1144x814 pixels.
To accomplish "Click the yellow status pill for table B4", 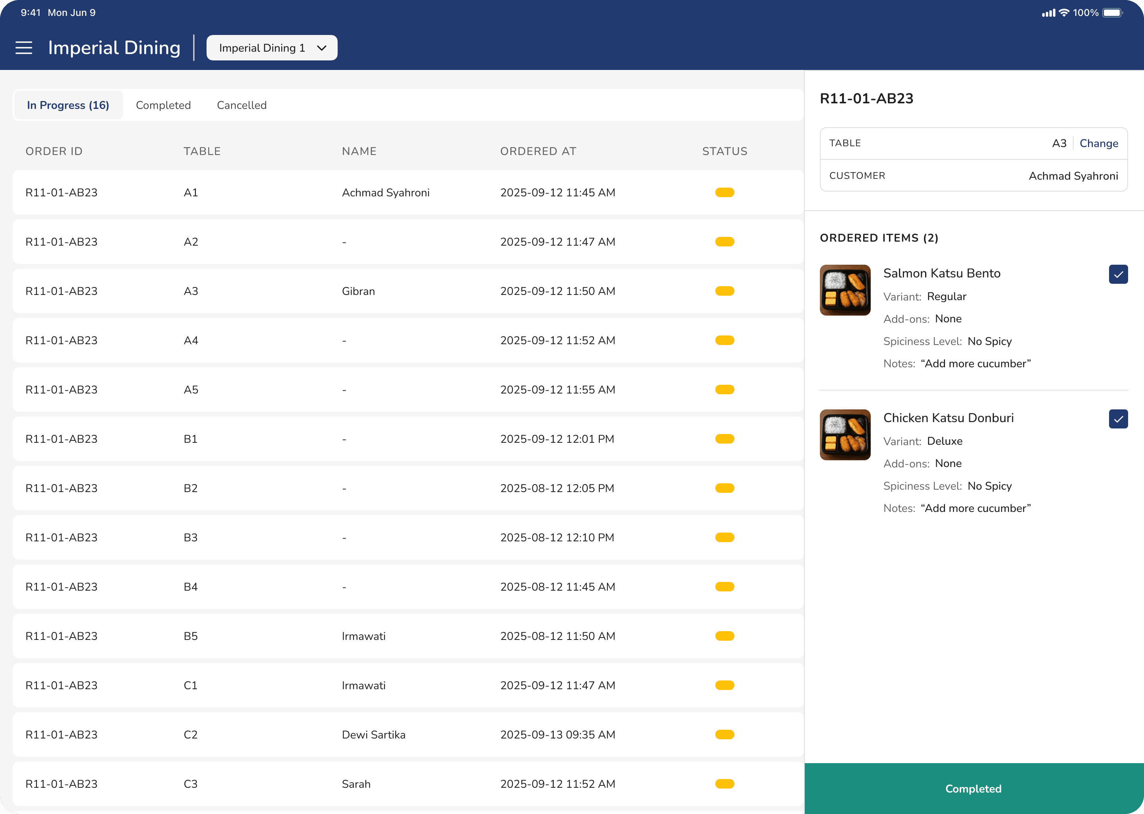I will 724,587.
